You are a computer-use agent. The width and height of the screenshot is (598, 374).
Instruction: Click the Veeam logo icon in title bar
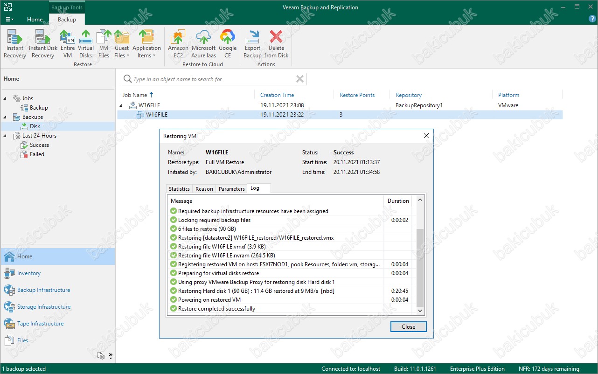(8, 7)
